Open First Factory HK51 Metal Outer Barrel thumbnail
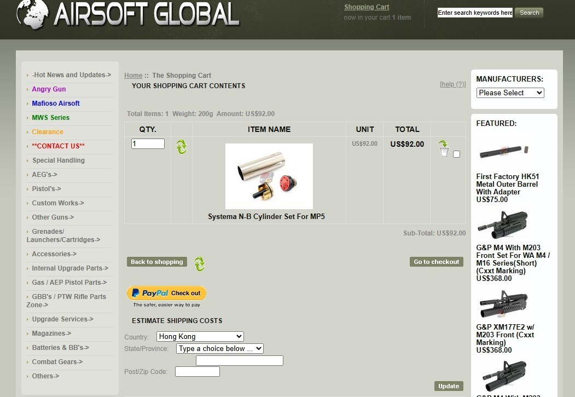Viewport: 575px width, 397px height. (504, 151)
